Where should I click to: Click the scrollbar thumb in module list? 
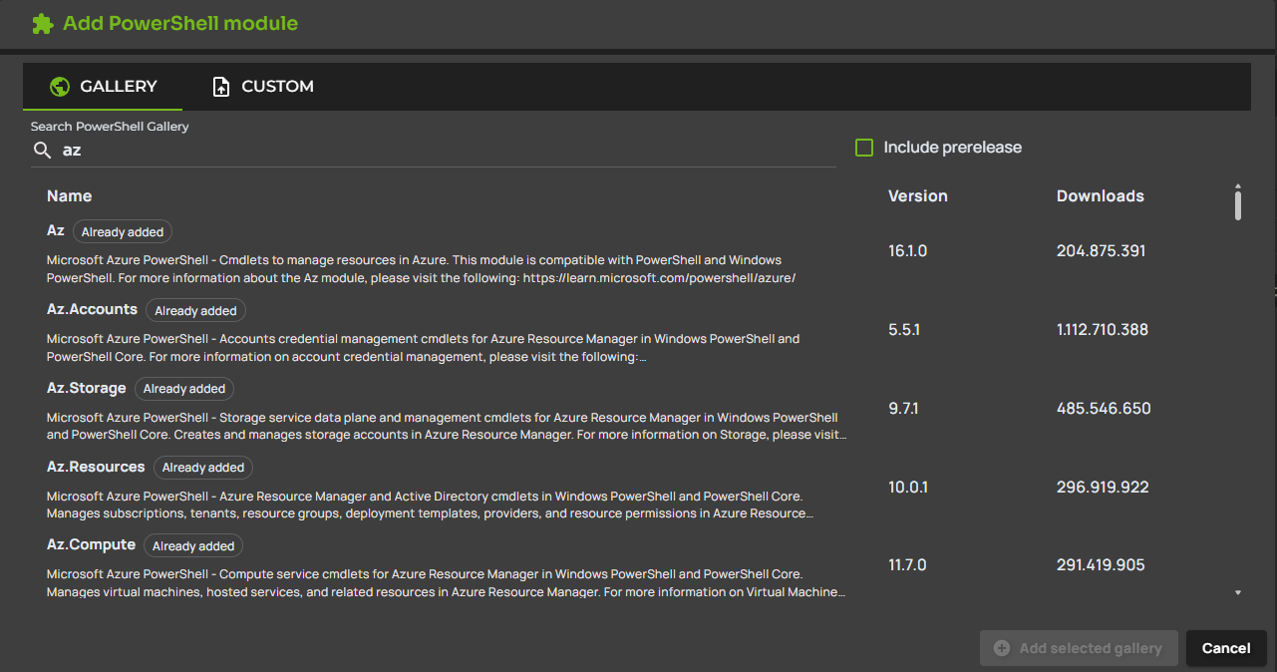pos(1238,205)
